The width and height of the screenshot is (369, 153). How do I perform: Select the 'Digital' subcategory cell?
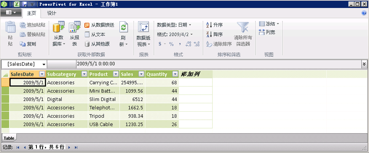click(x=67, y=99)
